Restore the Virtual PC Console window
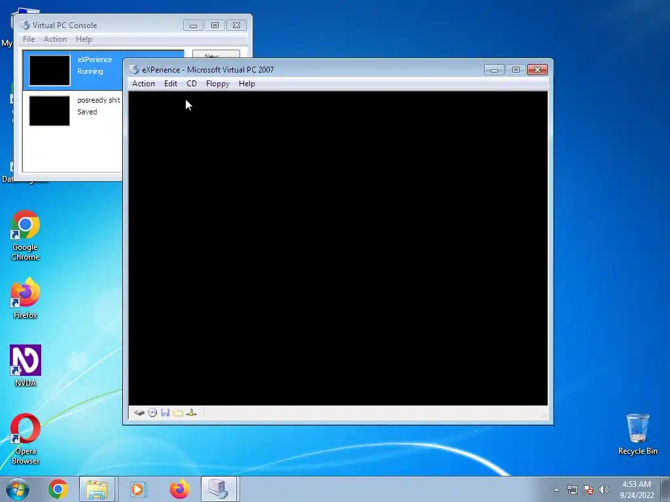This screenshot has width=670, height=502. pos(215,25)
